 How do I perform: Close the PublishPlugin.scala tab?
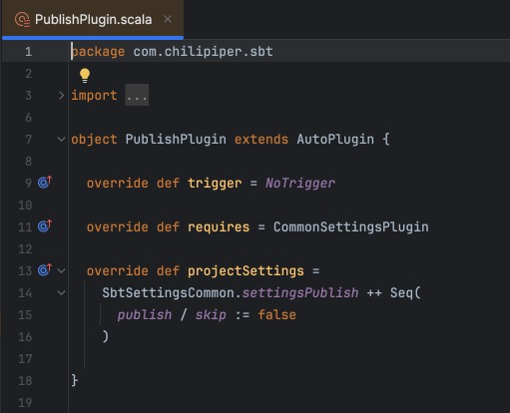[x=168, y=19]
